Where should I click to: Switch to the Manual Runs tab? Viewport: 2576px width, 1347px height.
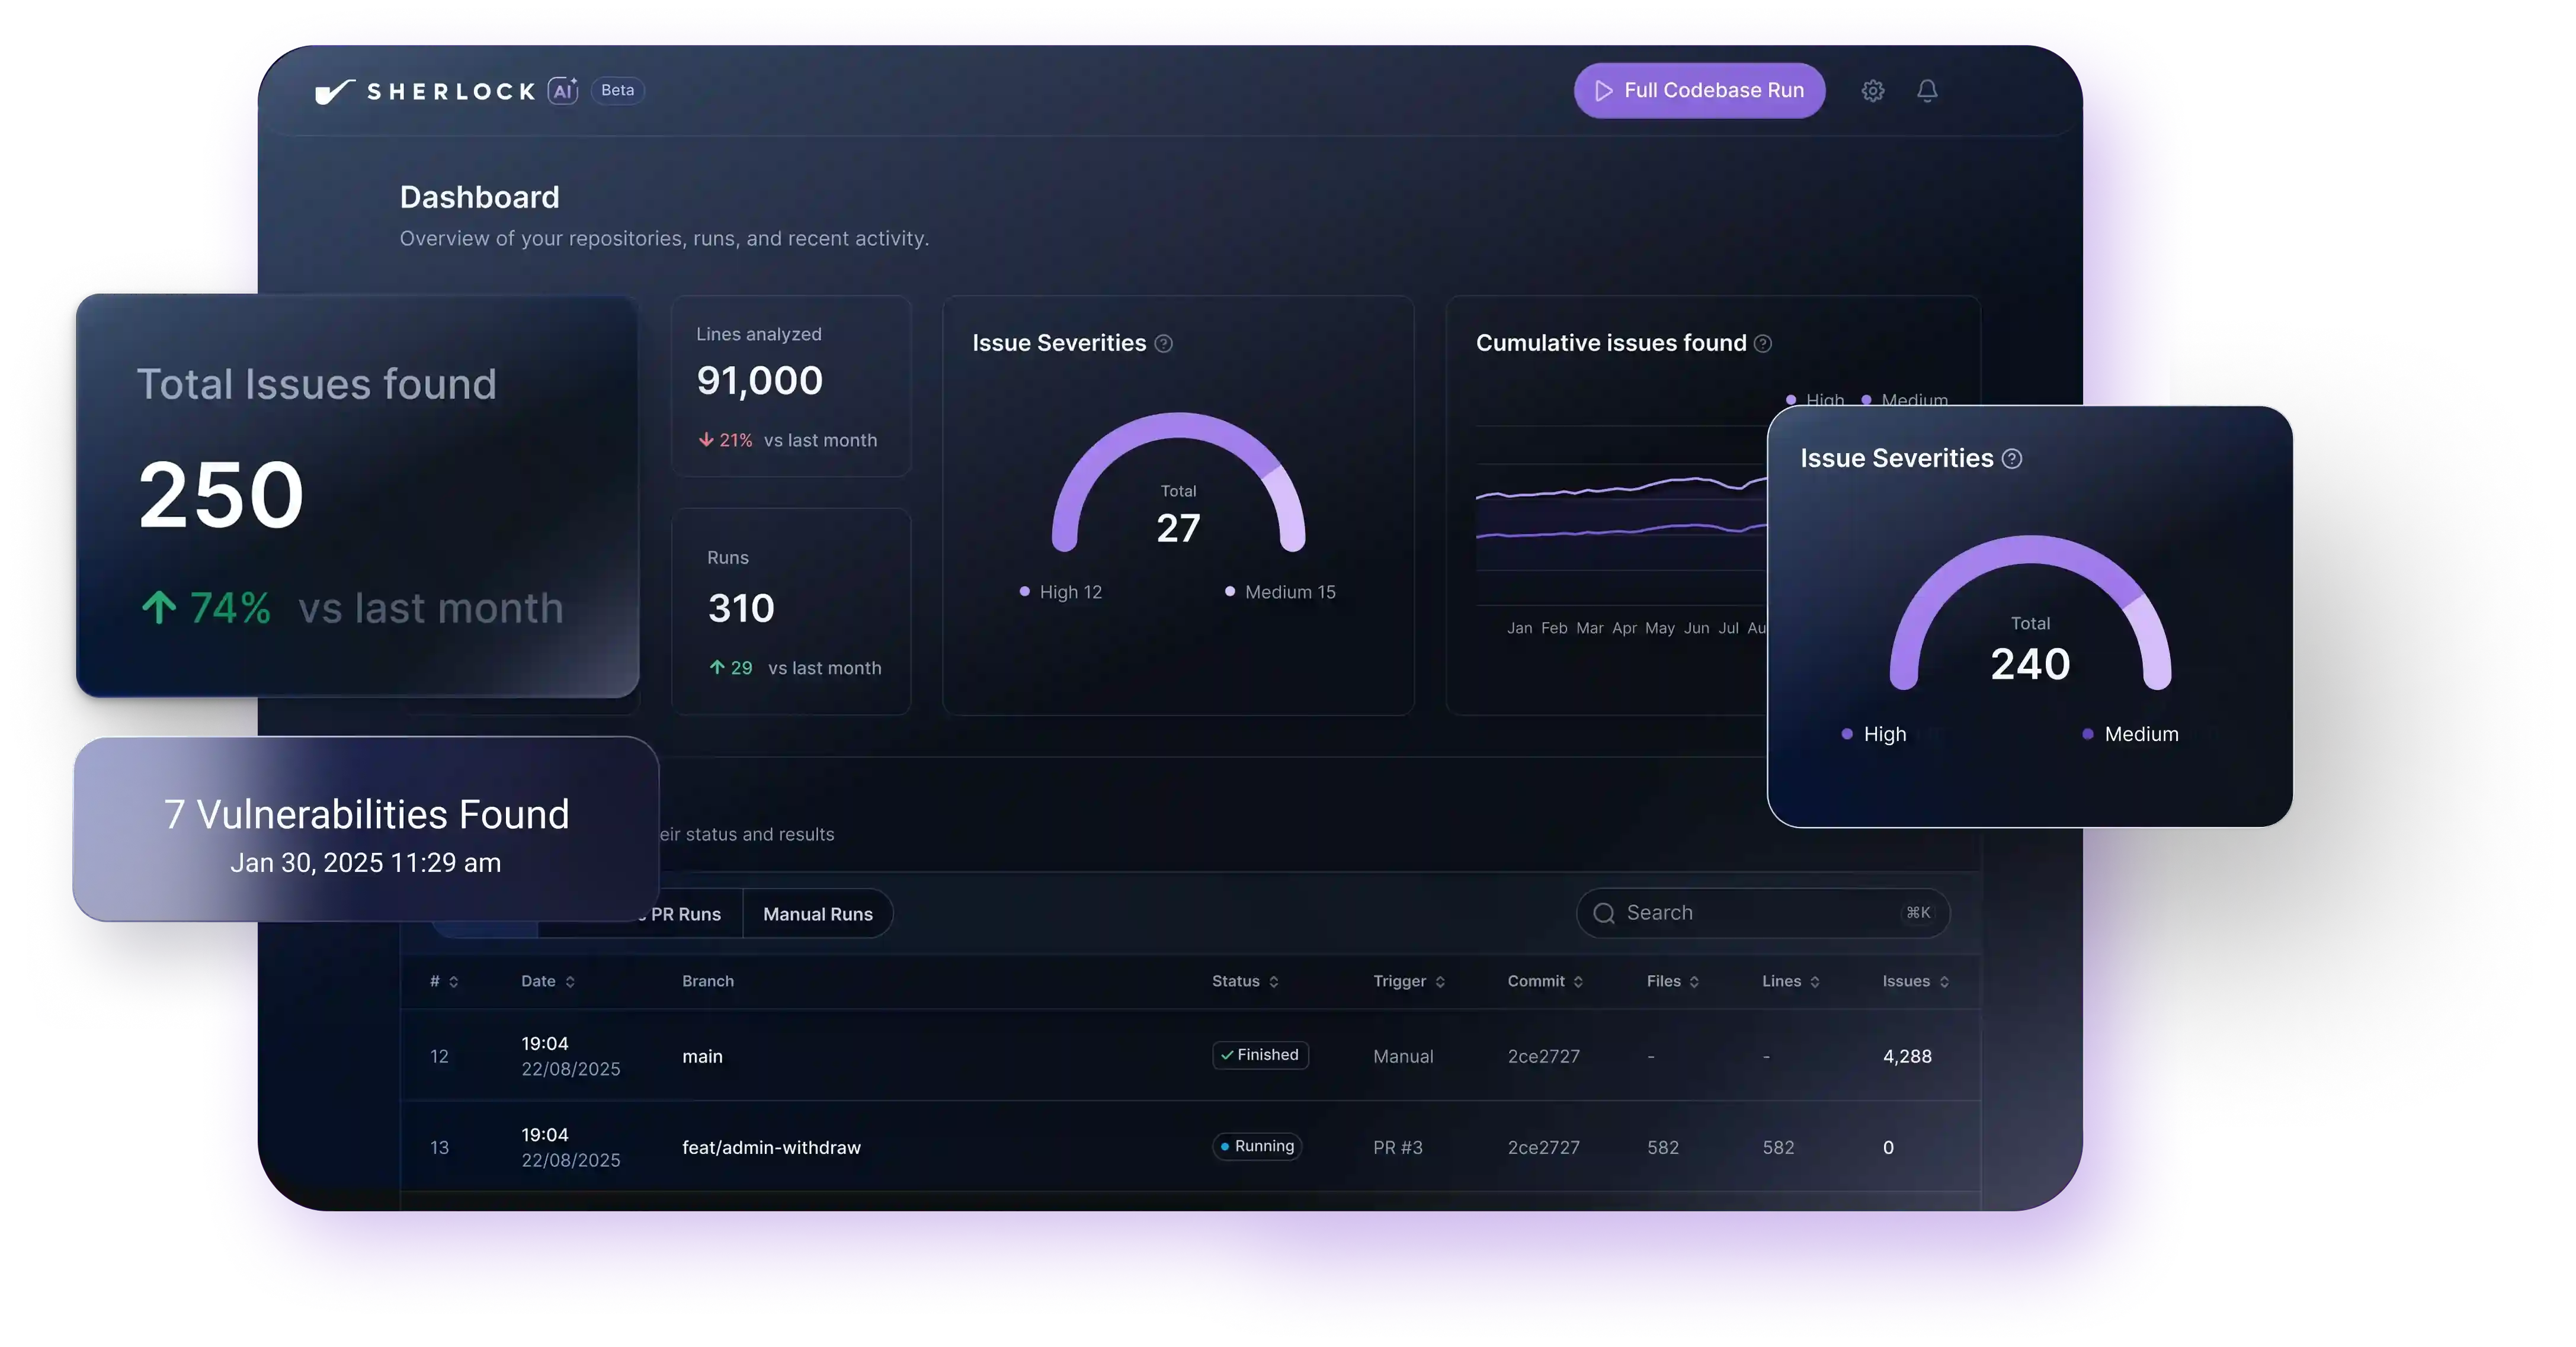point(817,914)
